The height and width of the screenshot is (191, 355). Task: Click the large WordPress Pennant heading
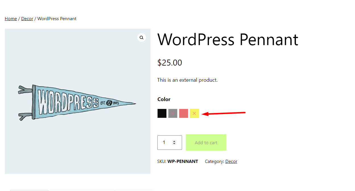point(228,39)
